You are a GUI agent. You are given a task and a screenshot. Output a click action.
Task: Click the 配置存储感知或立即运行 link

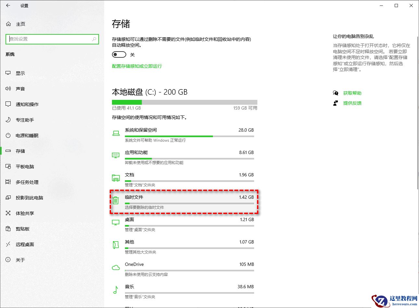(x=137, y=66)
